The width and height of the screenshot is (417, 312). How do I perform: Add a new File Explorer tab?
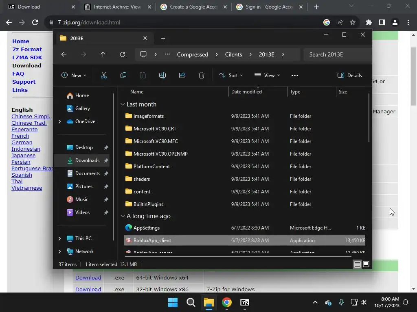(163, 39)
